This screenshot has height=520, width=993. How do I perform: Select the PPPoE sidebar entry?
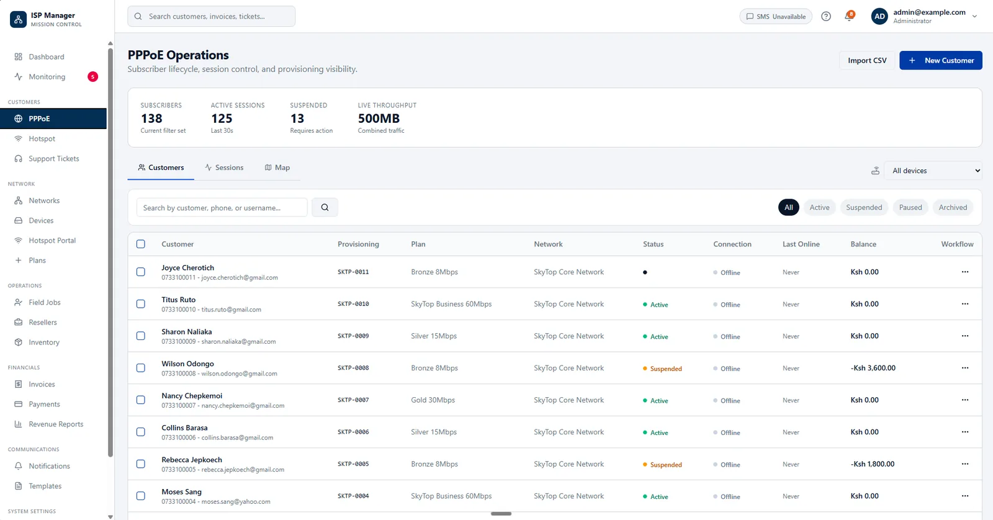pos(53,119)
